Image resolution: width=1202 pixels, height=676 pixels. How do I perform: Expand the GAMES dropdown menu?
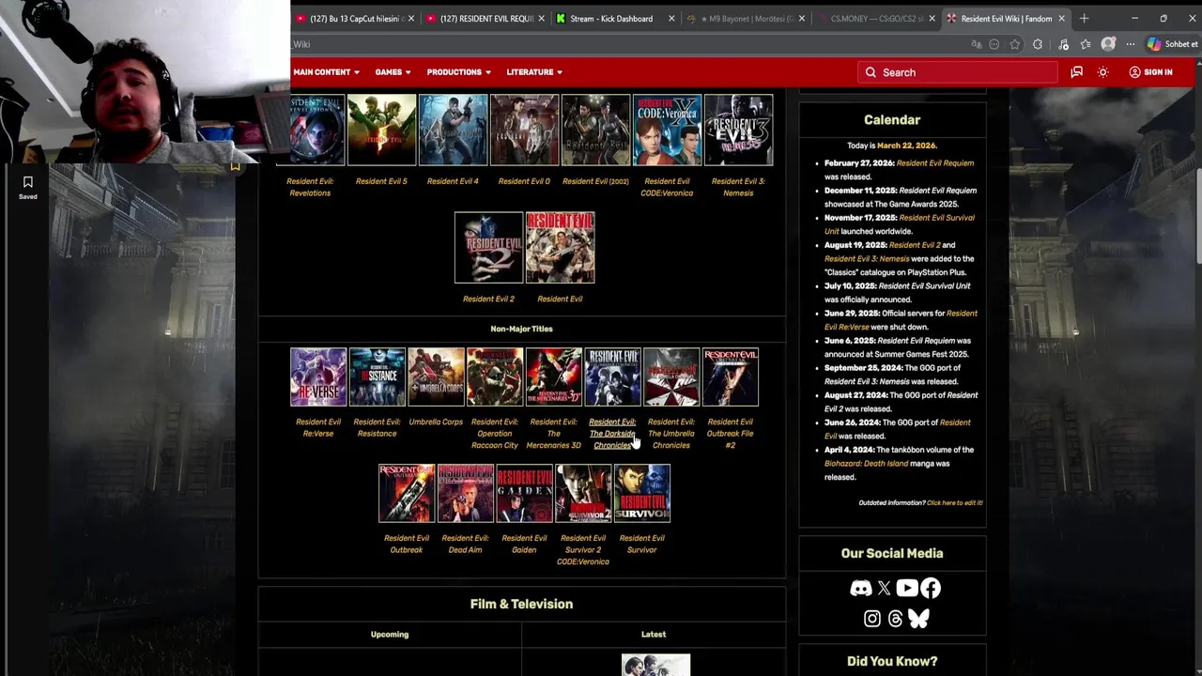pyautogui.click(x=393, y=72)
